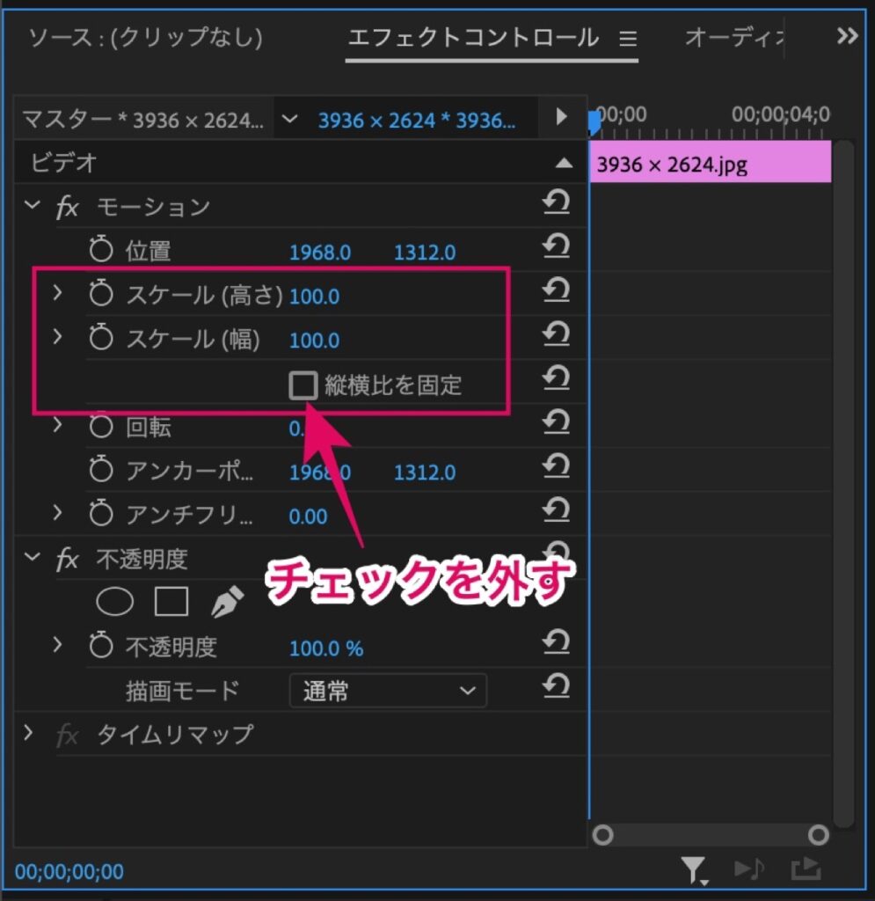The image size is (875, 901).
Task: Select the pen mask tool
Action: (x=228, y=602)
